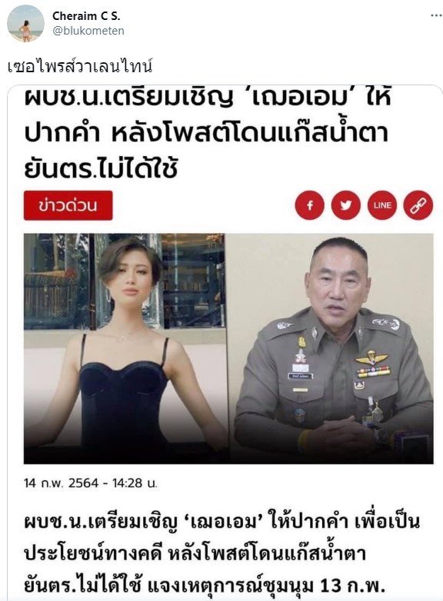Click headline line mentioning แก๊สน้ำตา

[206, 133]
